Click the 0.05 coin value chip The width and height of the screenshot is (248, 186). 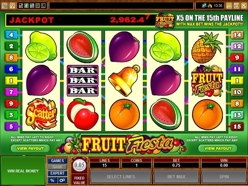pyautogui.click(x=79, y=165)
